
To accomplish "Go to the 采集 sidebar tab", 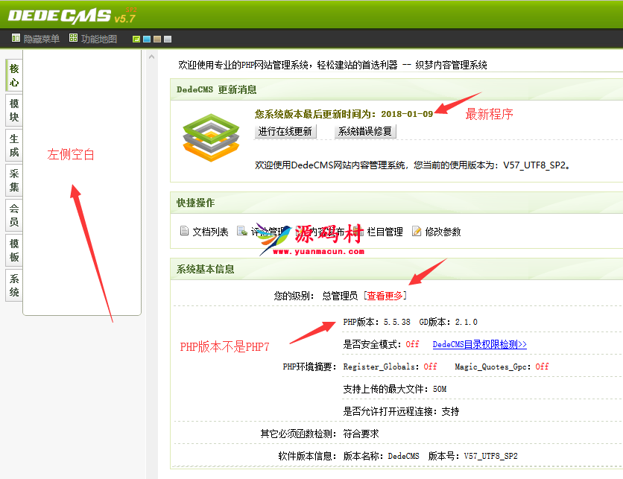I will point(14,180).
